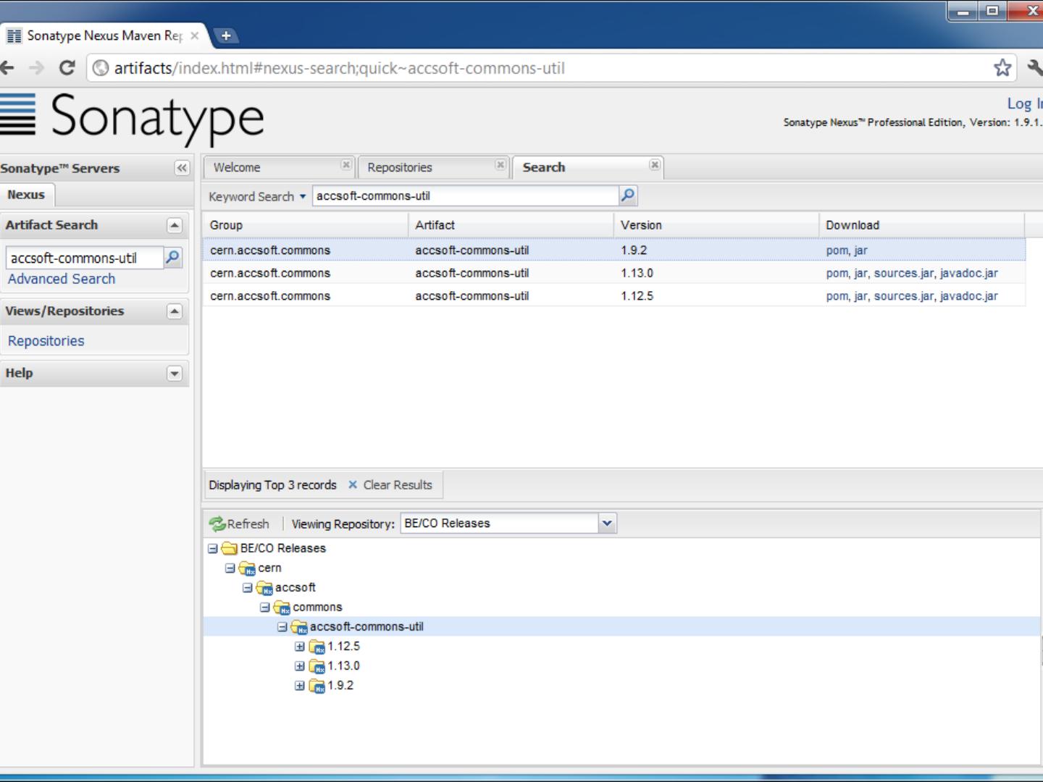
Task: Click the browser reload icon
Action: click(67, 68)
